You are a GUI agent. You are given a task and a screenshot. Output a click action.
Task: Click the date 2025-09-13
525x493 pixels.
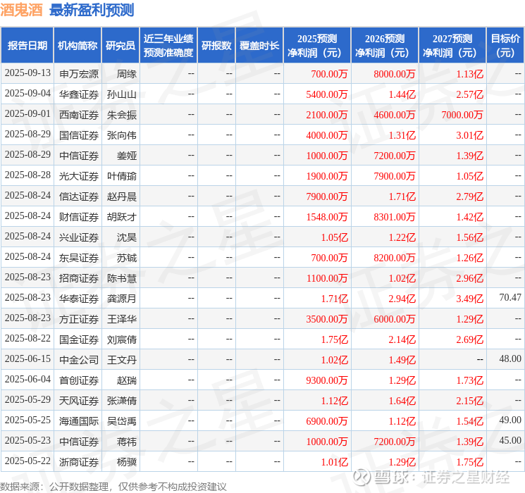coord(27,73)
